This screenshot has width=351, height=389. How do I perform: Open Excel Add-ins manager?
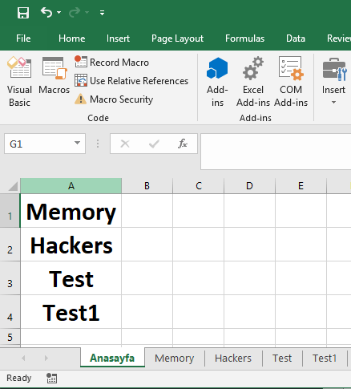point(253,82)
